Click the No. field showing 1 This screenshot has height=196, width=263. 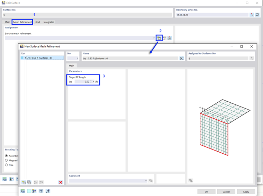pos(73,58)
